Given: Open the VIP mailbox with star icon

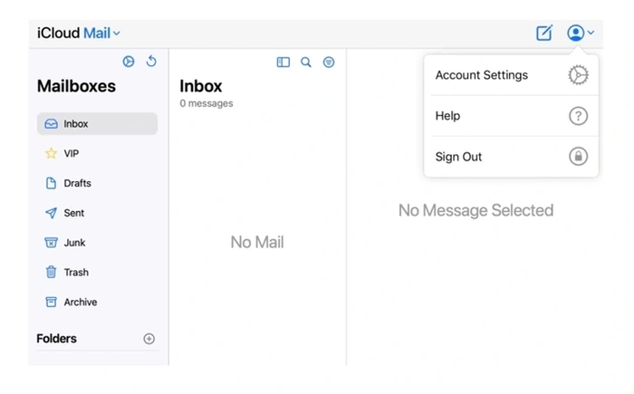Looking at the screenshot, I should click(97, 154).
